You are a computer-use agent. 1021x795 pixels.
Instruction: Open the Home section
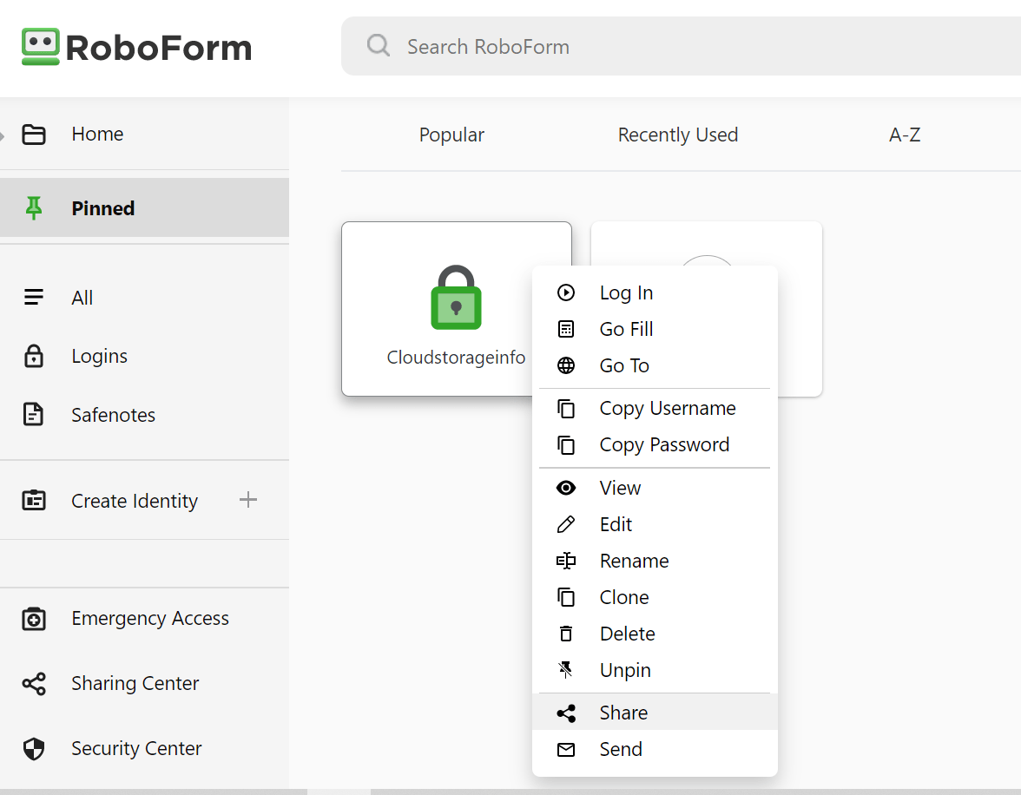pos(96,134)
